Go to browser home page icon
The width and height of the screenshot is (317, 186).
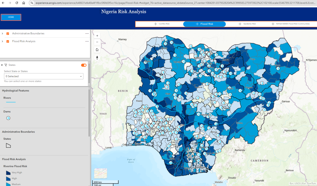coord(24,2)
